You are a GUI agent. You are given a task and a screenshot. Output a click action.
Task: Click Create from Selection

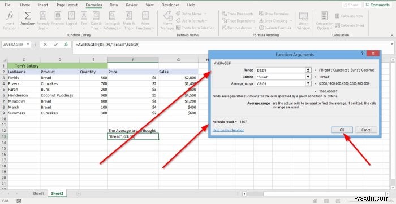coord(195,28)
